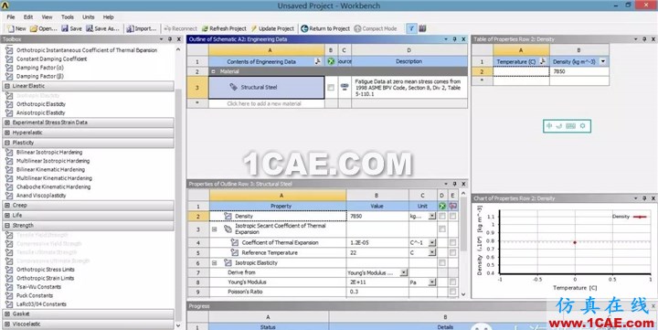Viewport: 658px width, 330px height.
Task: Toggle the filter engineering data icon
Action: coord(412,28)
